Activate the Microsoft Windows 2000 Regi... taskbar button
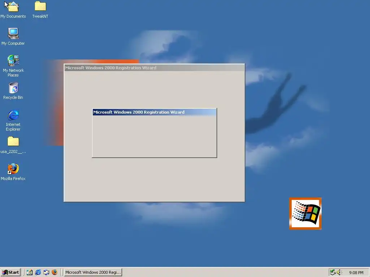370x277 pixels. coord(93,272)
